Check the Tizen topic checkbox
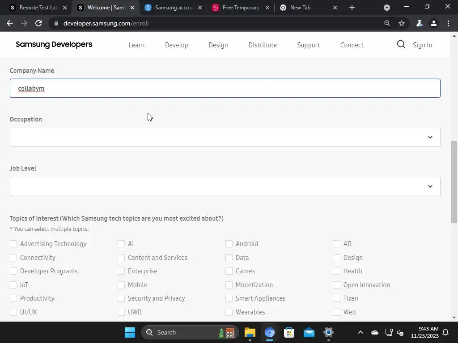This screenshot has height=343, width=458. pos(336,298)
